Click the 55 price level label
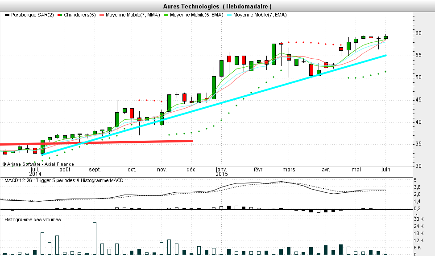Viewport: 435px width, 256px height. click(x=418, y=55)
